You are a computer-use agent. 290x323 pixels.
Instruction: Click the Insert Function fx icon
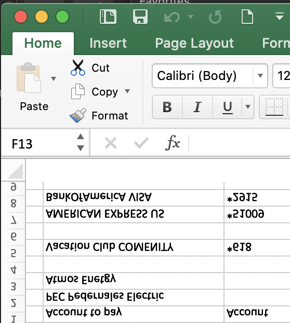point(173,143)
